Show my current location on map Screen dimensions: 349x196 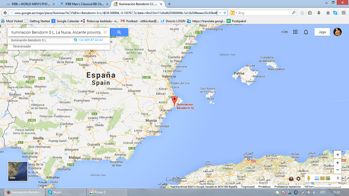pyautogui.click(x=338, y=155)
